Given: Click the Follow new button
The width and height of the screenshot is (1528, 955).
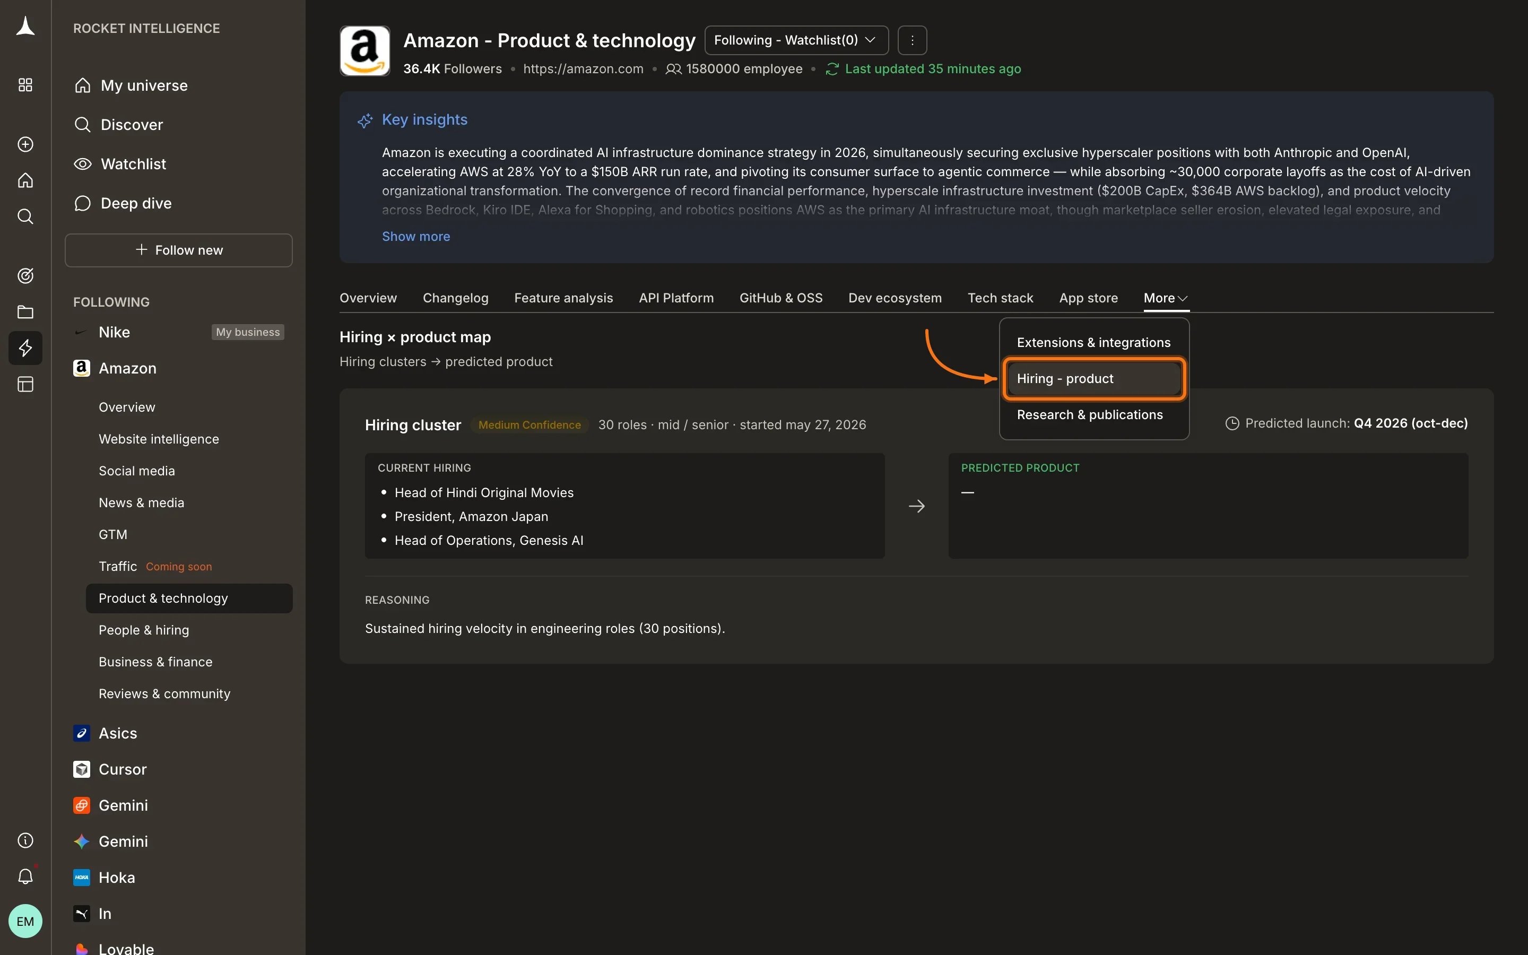Looking at the screenshot, I should click(179, 250).
